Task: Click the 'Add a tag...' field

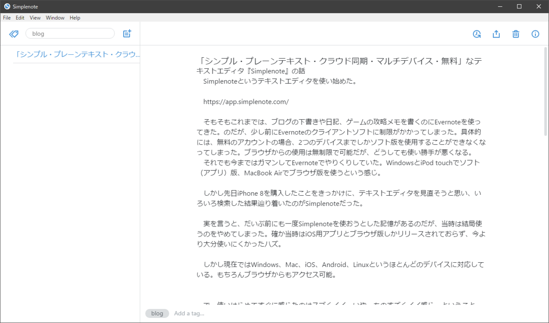Action: point(189,313)
